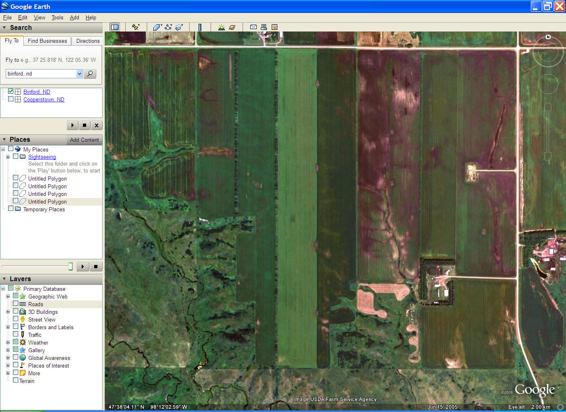
Task: Click the Add Content button
Action: point(84,140)
